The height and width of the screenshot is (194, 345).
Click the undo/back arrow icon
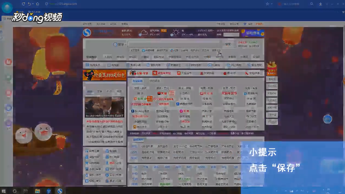click(29, 4)
